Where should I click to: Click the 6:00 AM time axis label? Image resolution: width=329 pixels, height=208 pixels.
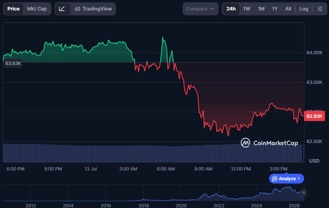[x=166, y=169]
